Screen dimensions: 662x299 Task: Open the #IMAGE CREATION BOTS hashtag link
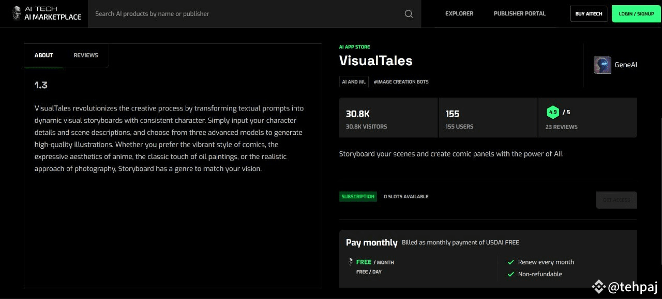(x=401, y=82)
